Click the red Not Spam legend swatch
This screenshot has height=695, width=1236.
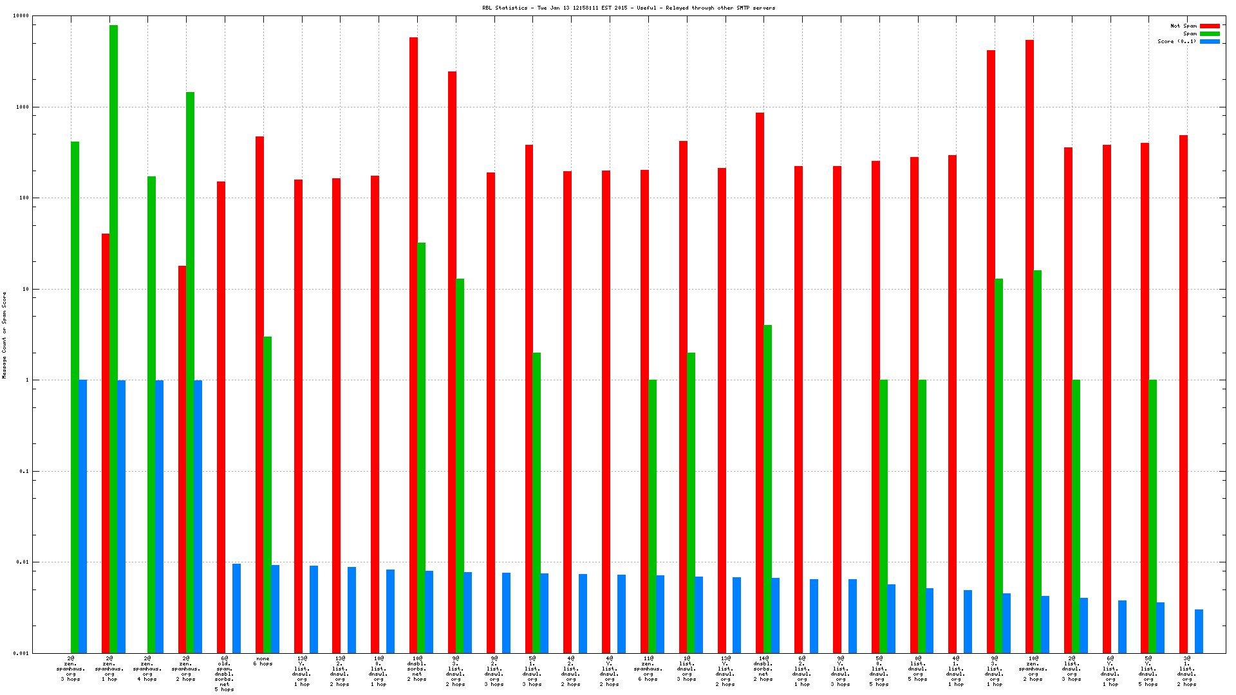point(1210,26)
